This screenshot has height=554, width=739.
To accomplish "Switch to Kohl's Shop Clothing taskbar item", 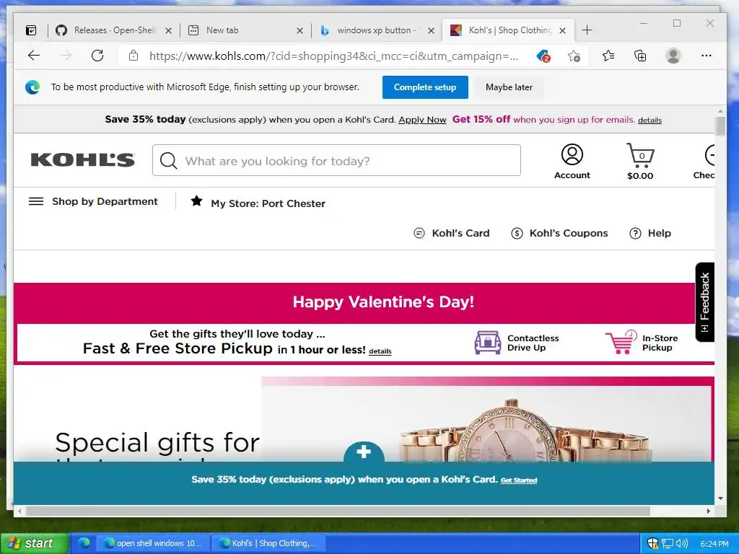I will 268,543.
